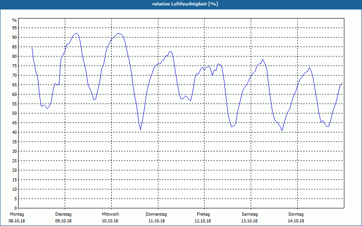
Task: Click the 'Montag' day label
Action: (17, 214)
